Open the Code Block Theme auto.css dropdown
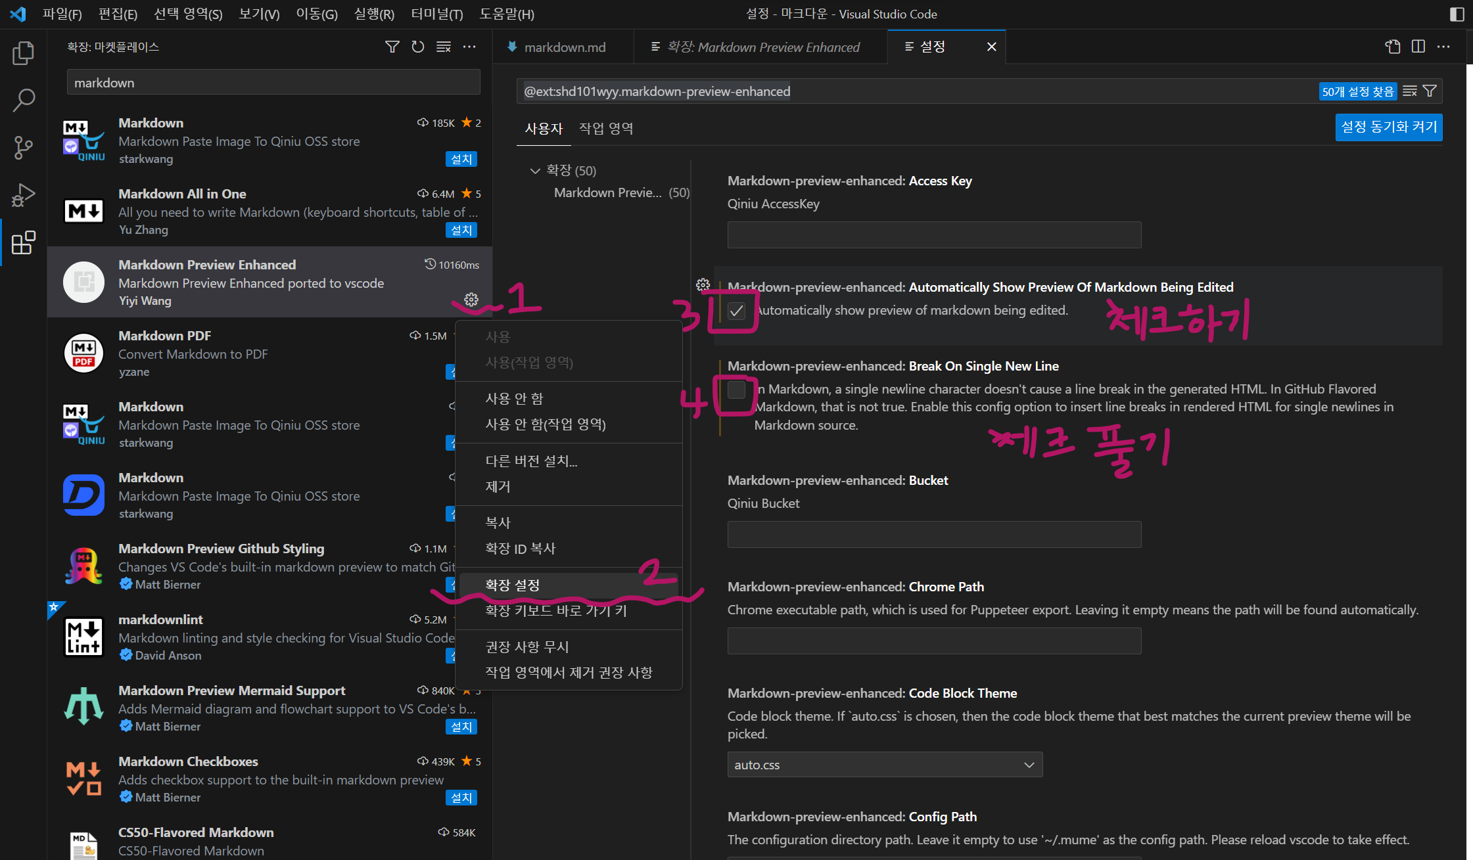1473x860 pixels. point(884,765)
